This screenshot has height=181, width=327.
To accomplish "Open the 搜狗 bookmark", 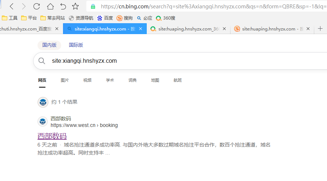I will [x=125, y=18].
